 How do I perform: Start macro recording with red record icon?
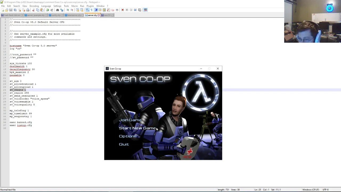point(122,10)
